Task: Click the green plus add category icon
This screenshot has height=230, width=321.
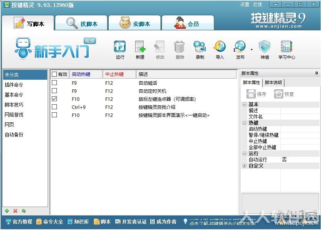Action: (7, 211)
